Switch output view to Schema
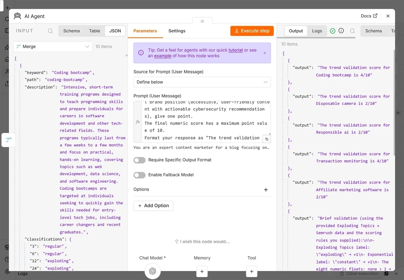 pos(373,31)
